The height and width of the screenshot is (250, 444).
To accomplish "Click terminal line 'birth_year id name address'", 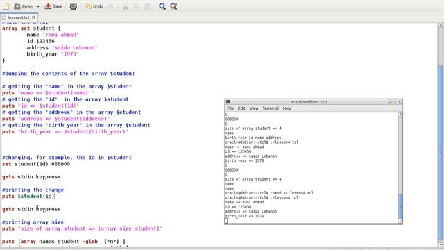I will click(253, 137).
